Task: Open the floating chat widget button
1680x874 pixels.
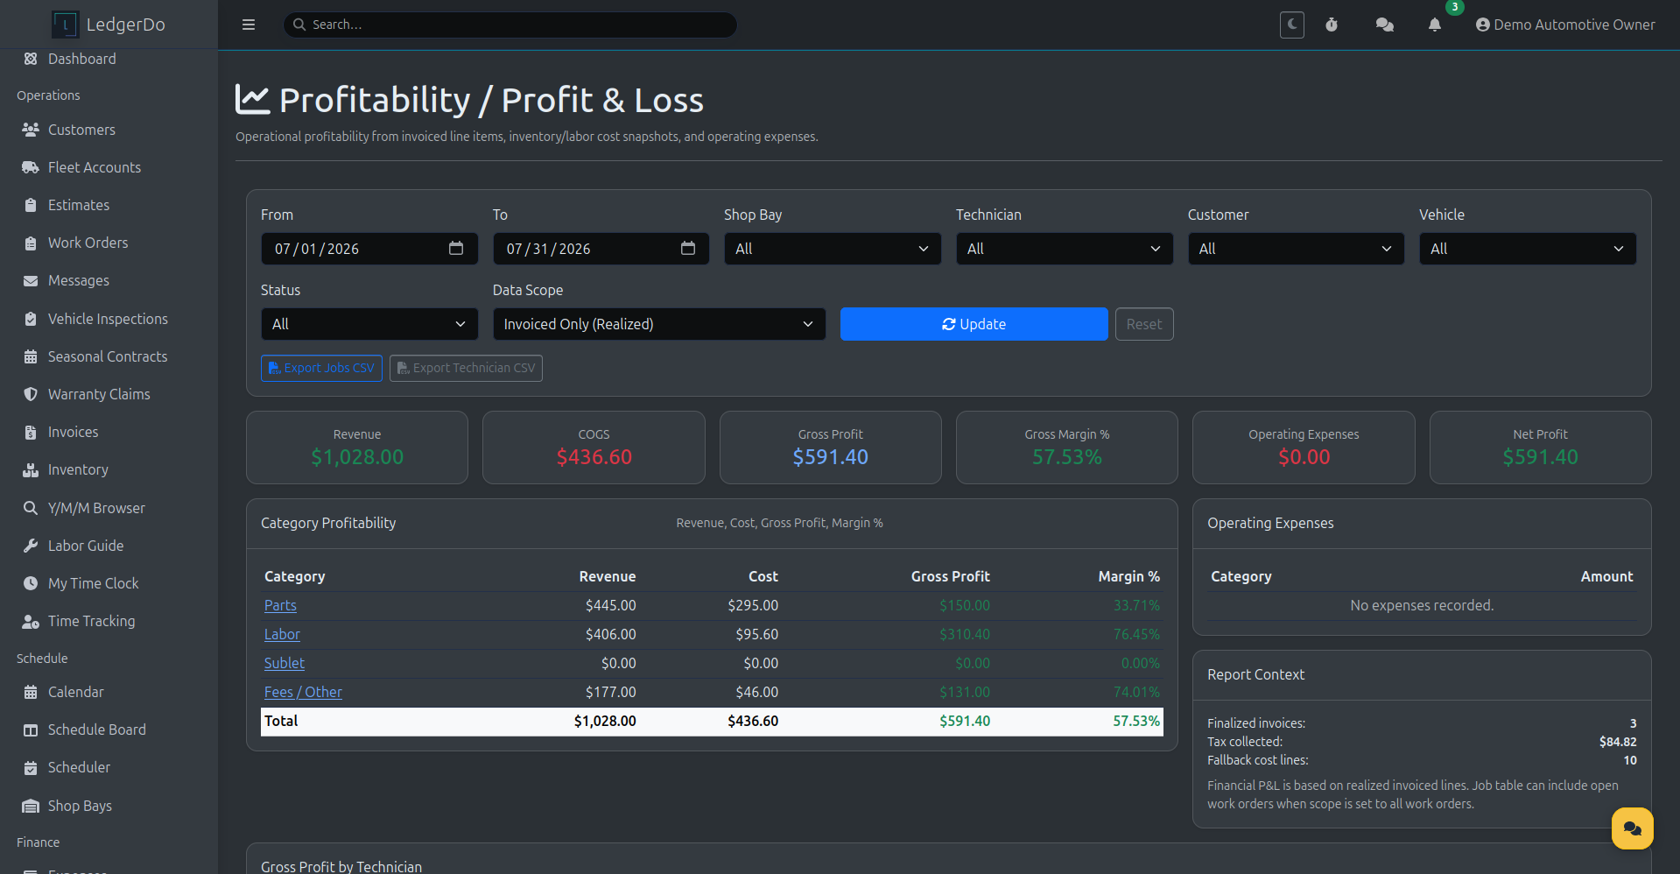Action: click(x=1632, y=828)
